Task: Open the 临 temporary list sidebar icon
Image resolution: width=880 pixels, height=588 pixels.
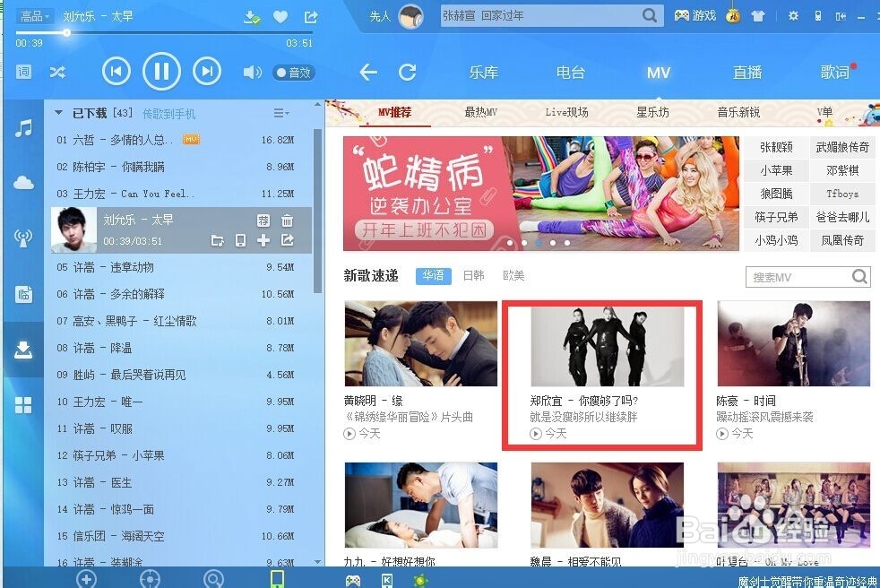Action: click(23, 294)
